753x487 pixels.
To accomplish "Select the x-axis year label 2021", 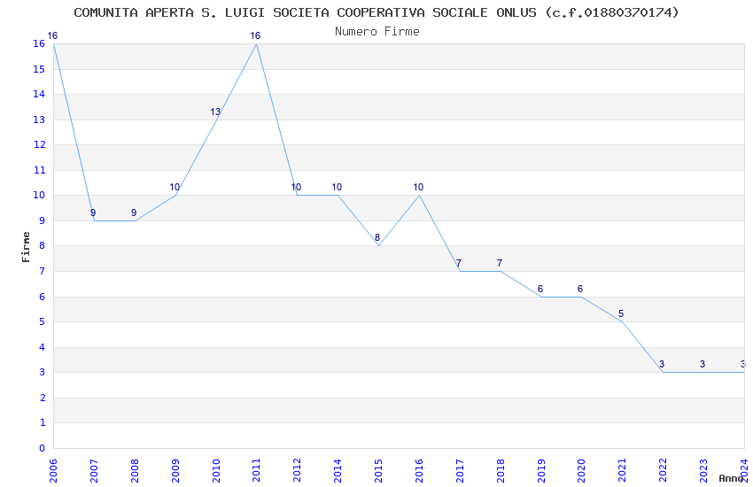I will pyautogui.click(x=623, y=471).
